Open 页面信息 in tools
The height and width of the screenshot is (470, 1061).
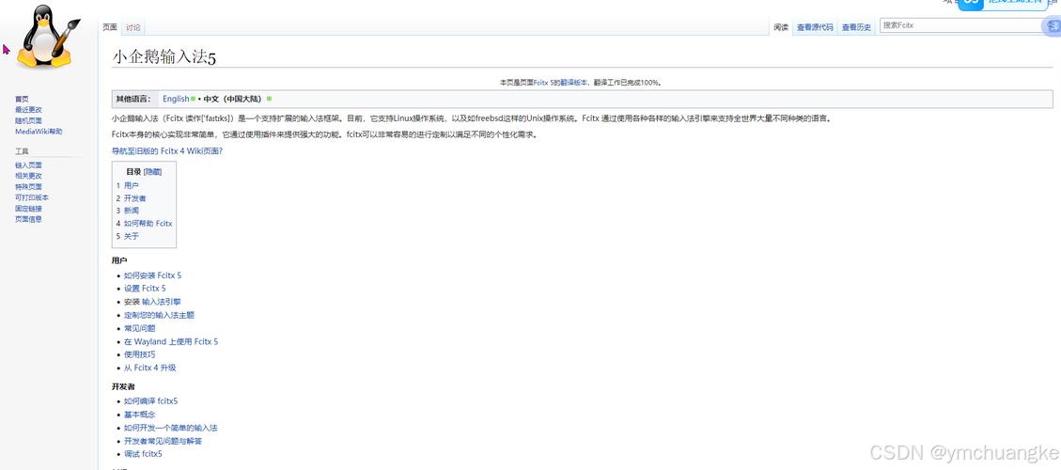click(28, 219)
